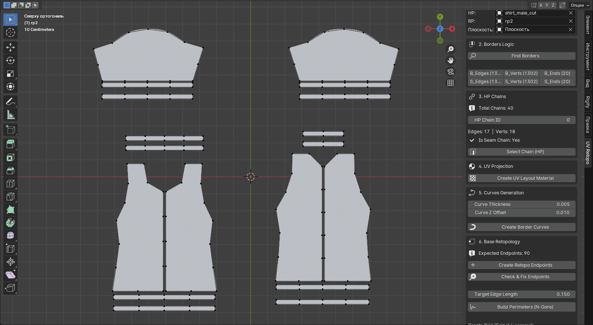The height and width of the screenshot is (325, 593).
Task: Toggle X axis mirror in header
Action: 541,5
